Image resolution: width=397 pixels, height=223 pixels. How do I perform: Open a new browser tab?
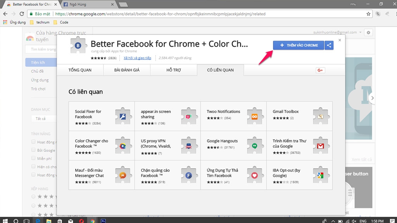123,5
